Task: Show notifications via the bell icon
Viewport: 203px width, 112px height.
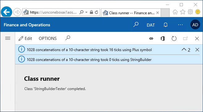Action: 166,25
